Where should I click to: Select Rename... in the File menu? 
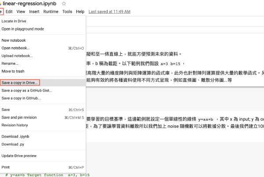pos(10,63)
